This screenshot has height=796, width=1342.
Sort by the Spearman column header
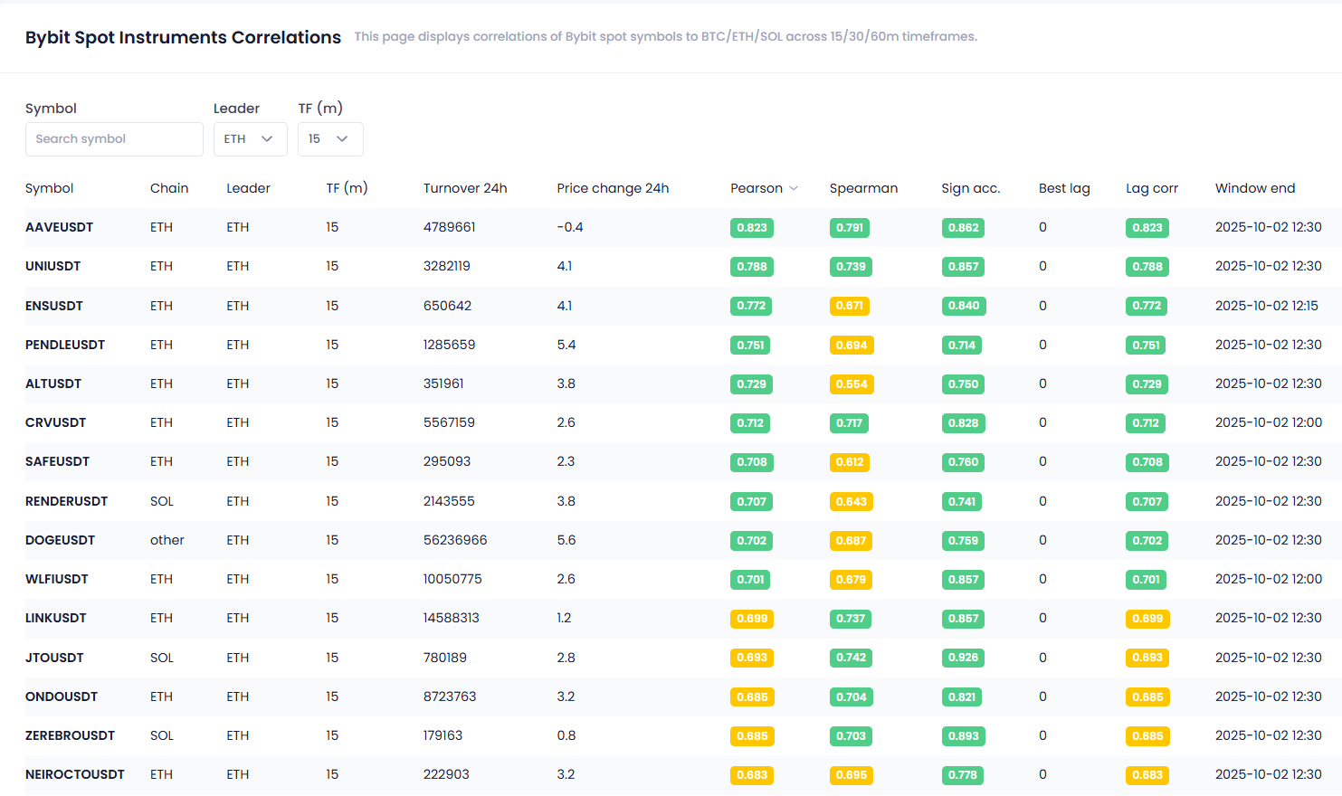863,188
